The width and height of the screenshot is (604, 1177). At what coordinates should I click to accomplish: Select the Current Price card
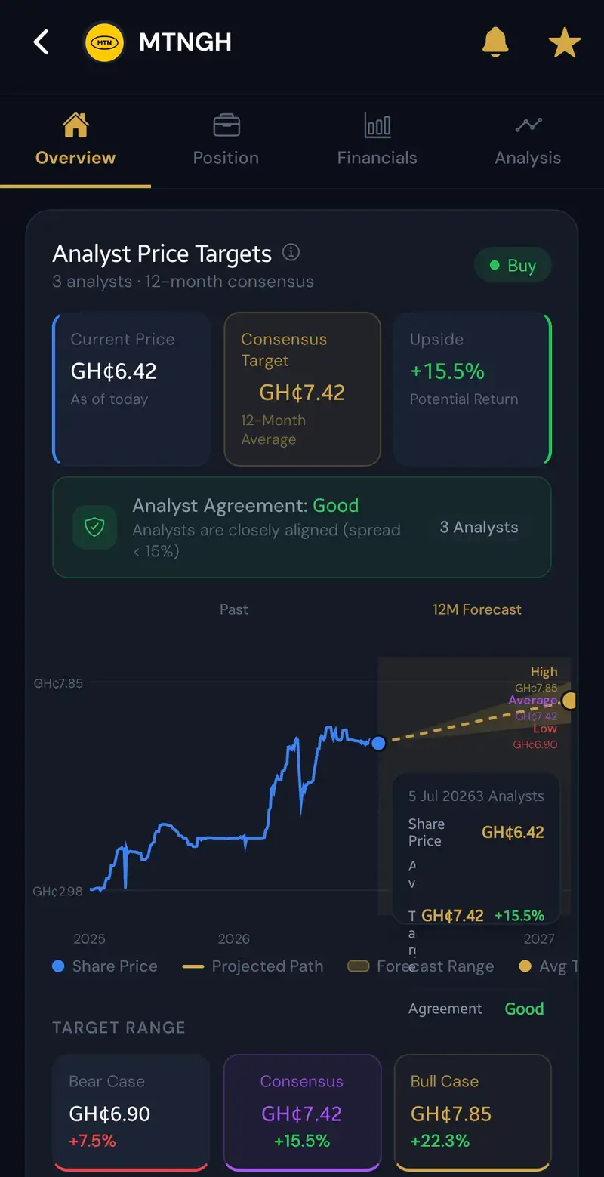[131, 389]
